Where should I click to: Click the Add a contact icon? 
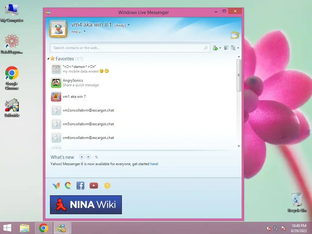[x=215, y=48]
